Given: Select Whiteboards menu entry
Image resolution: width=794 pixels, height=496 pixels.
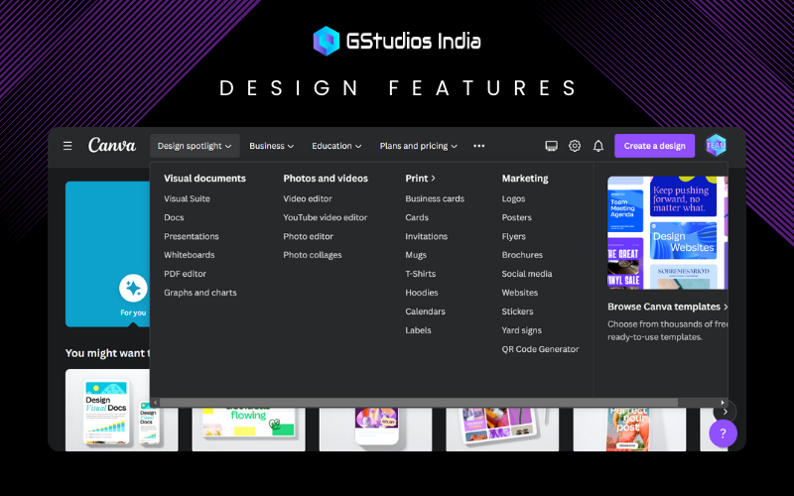Looking at the screenshot, I should pyautogui.click(x=190, y=255).
